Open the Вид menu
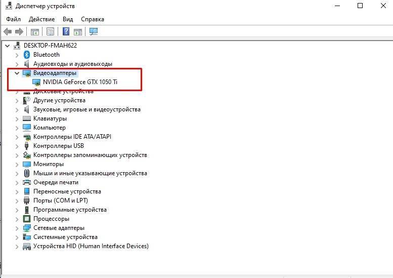Screen dimensions: 393x278 [x=68, y=19]
